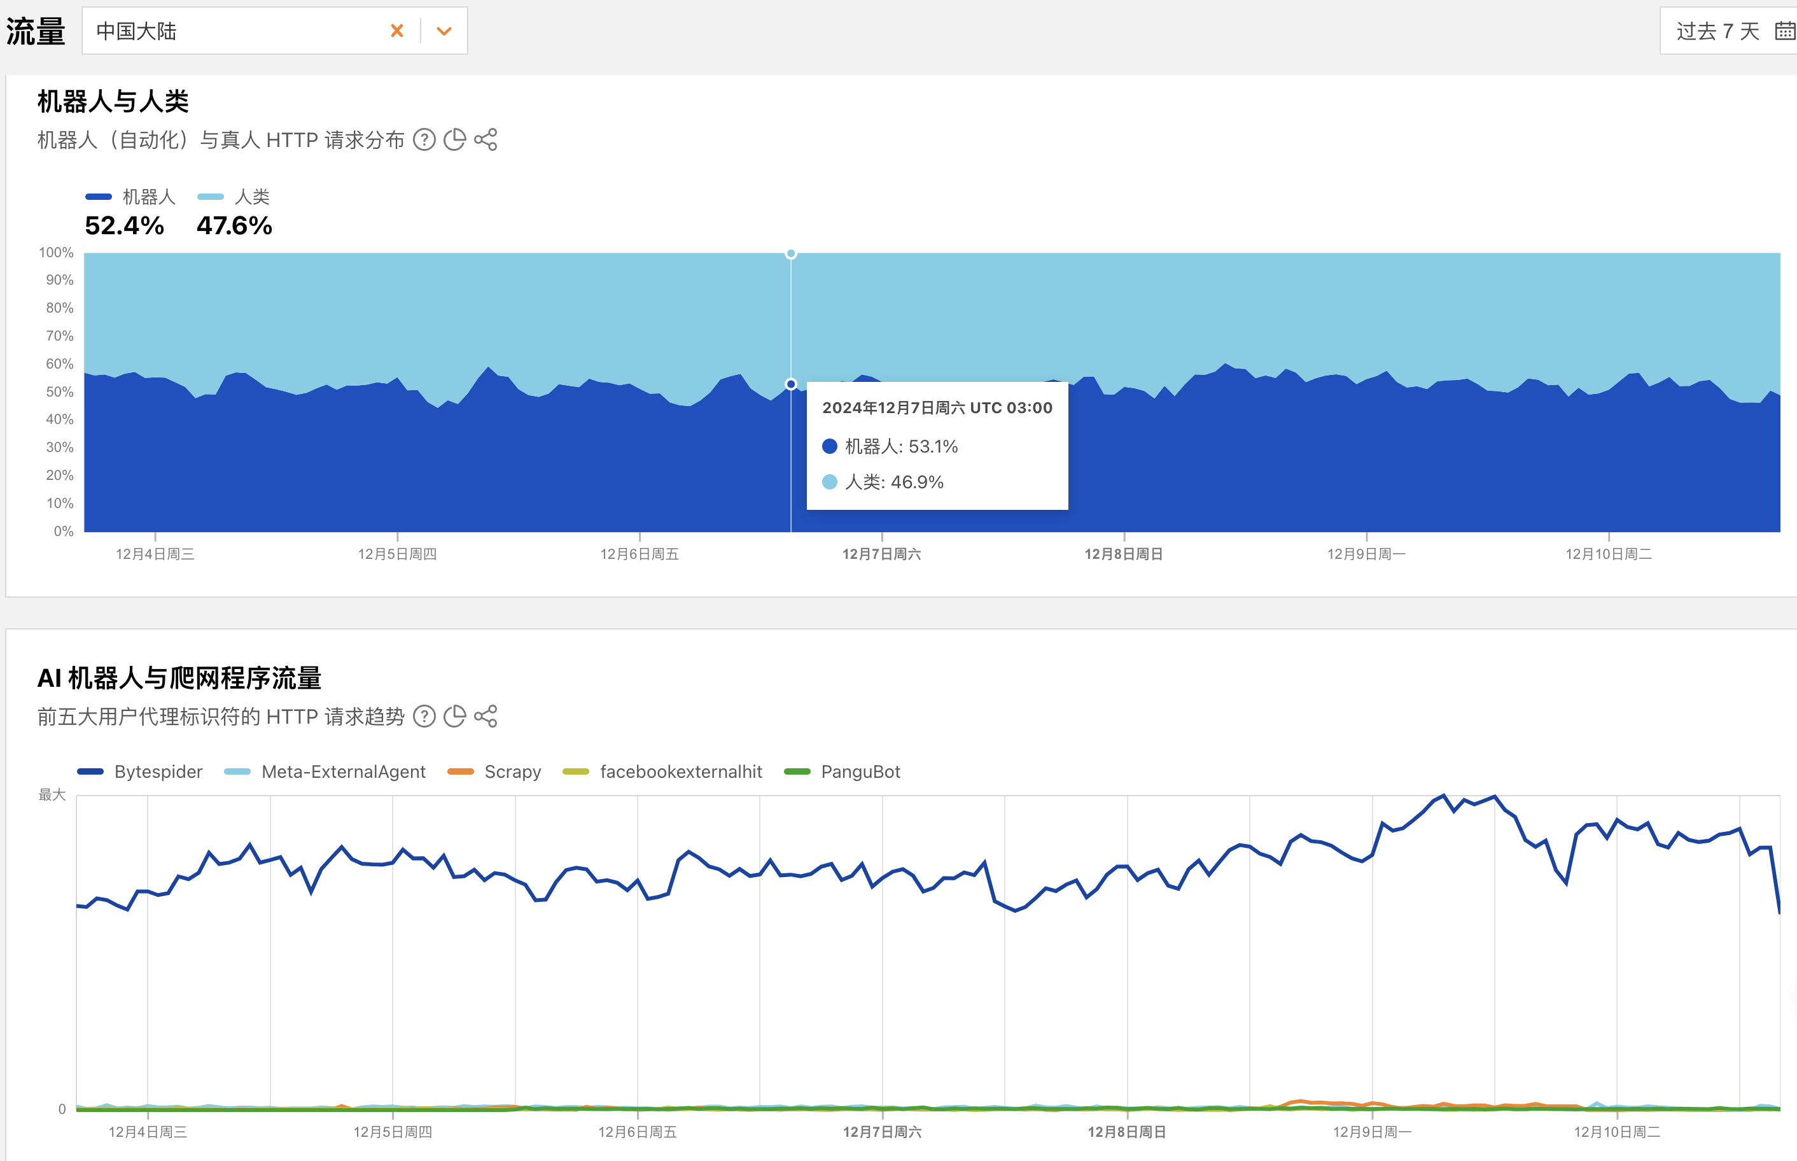Click the 47.6% 人类 value

point(234,225)
